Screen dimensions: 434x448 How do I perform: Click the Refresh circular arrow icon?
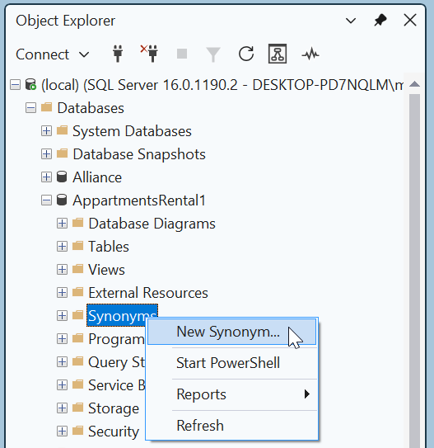click(x=245, y=54)
